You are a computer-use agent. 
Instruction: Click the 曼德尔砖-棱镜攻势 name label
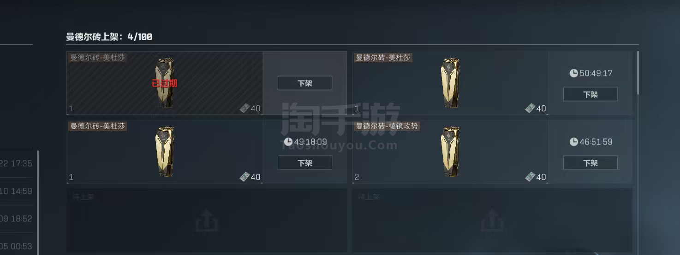387,126
